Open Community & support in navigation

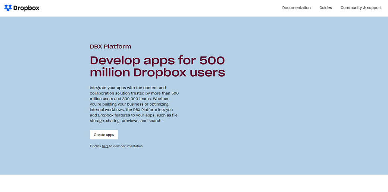coord(361,8)
